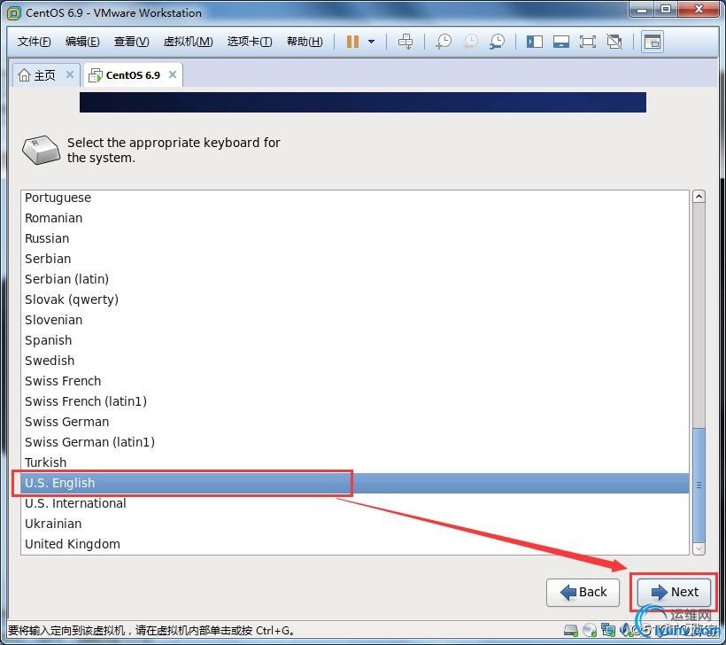Viewport: 726px width, 645px height.
Task: Open the 虚拟机(M) menu
Action: [188, 42]
